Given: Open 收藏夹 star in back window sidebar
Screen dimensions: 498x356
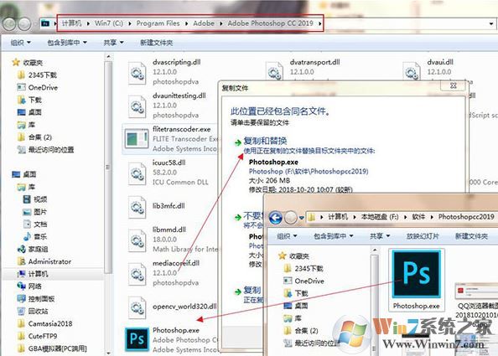Looking at the screenshot, I should (x=16, y=63).
